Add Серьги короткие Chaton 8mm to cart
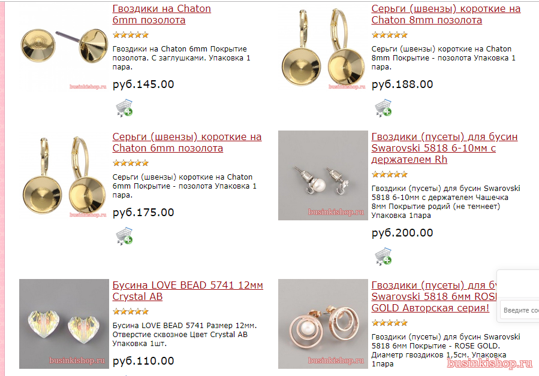The height and width of the screenshot is (376, 539). point(383,108)
